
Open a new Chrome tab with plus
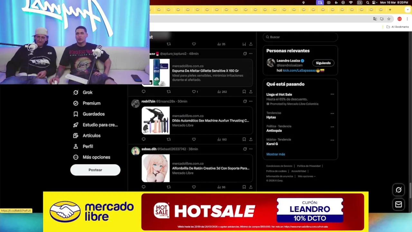(390, 10)
